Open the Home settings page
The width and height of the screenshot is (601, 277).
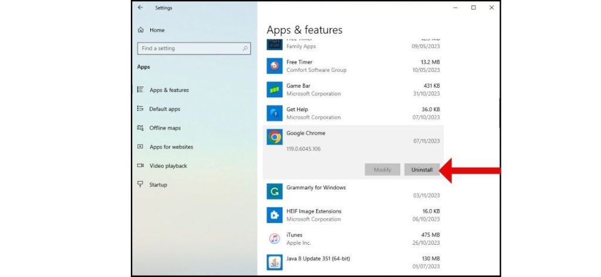(157, 30)
